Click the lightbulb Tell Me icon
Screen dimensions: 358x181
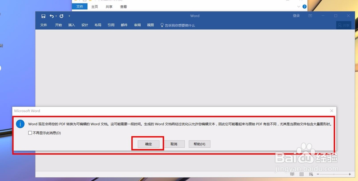(162, 25)
